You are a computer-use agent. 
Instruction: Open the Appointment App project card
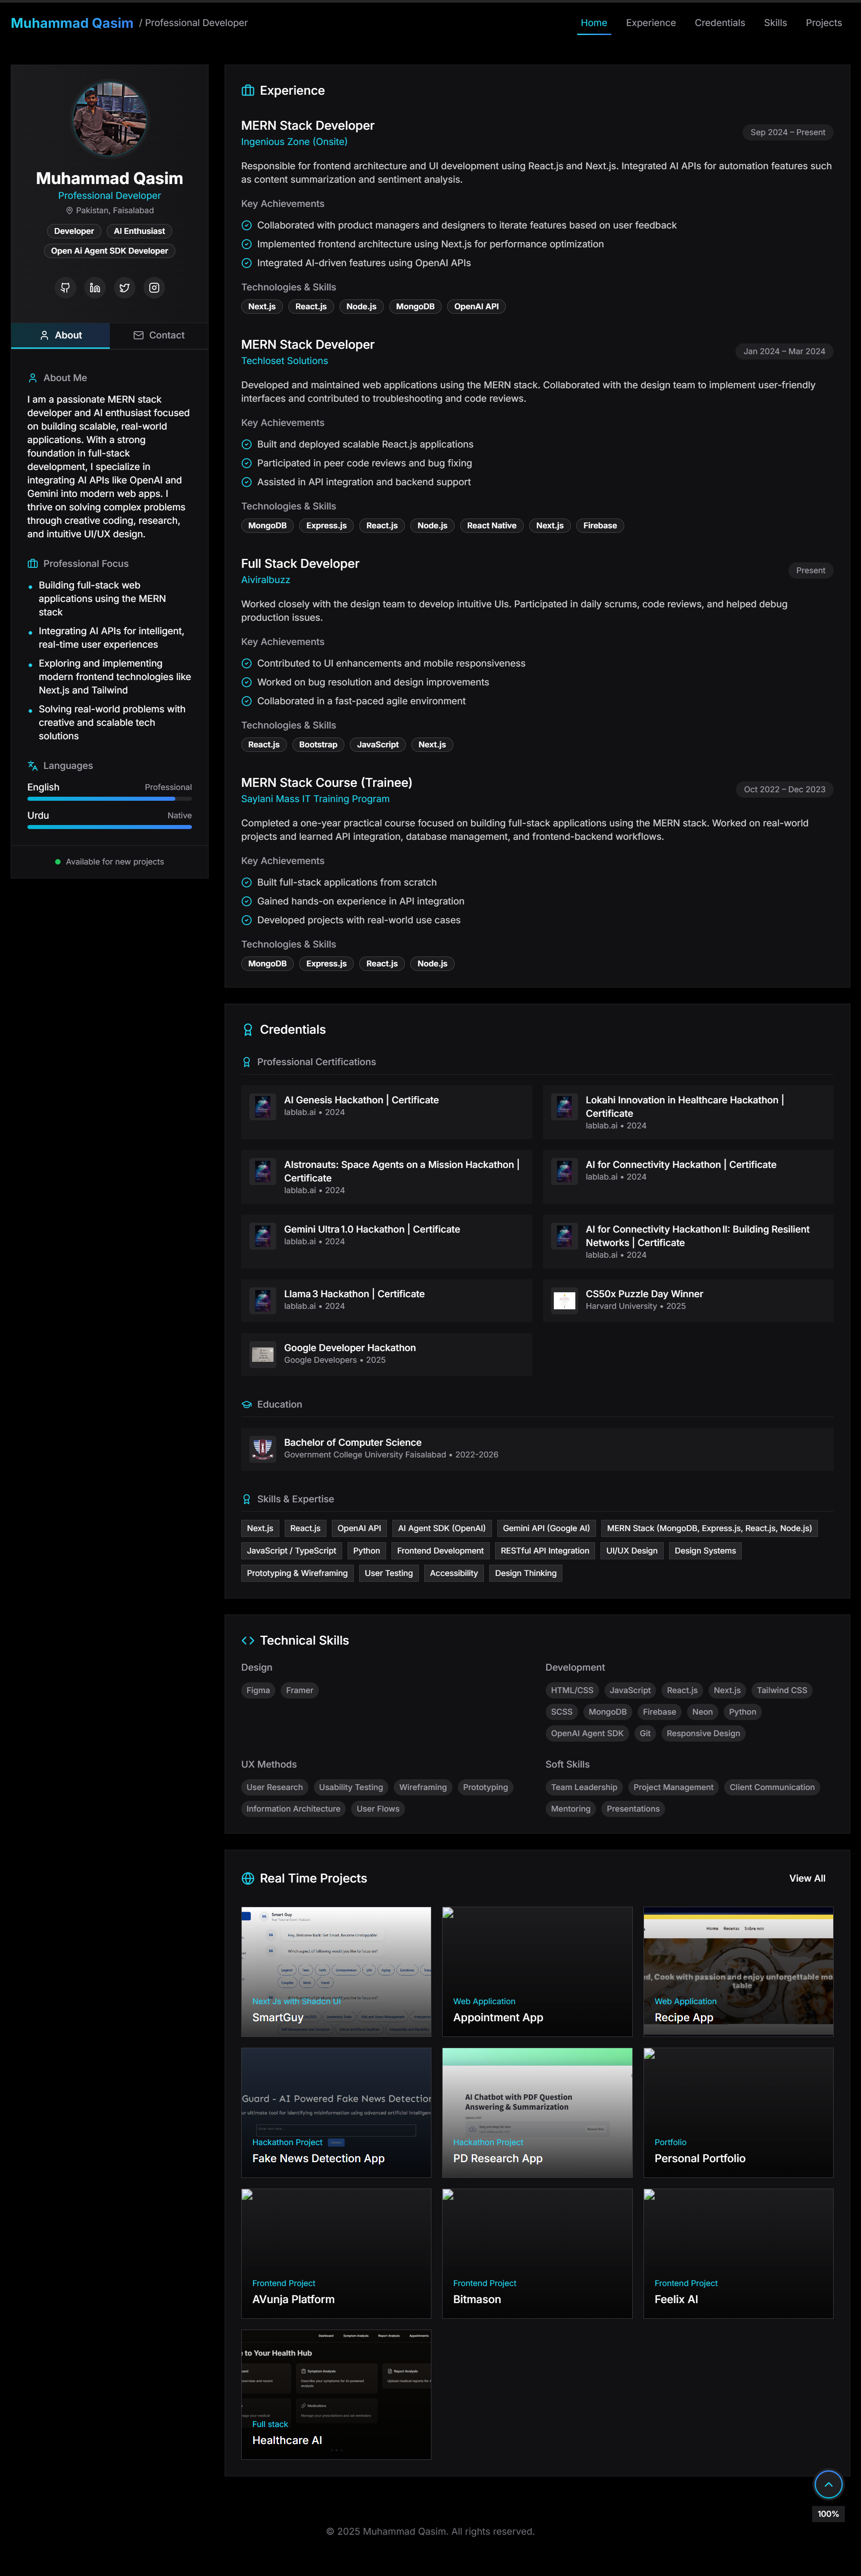click(537, 1971)
